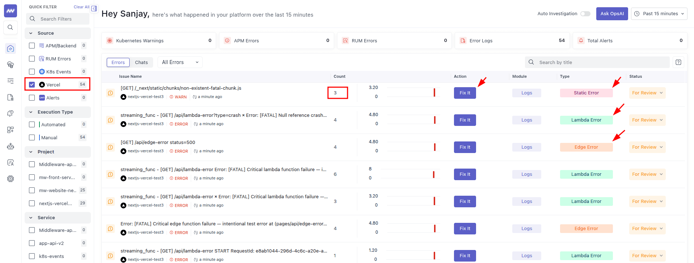Click the Error Logs card icon

tap(463, 41)
